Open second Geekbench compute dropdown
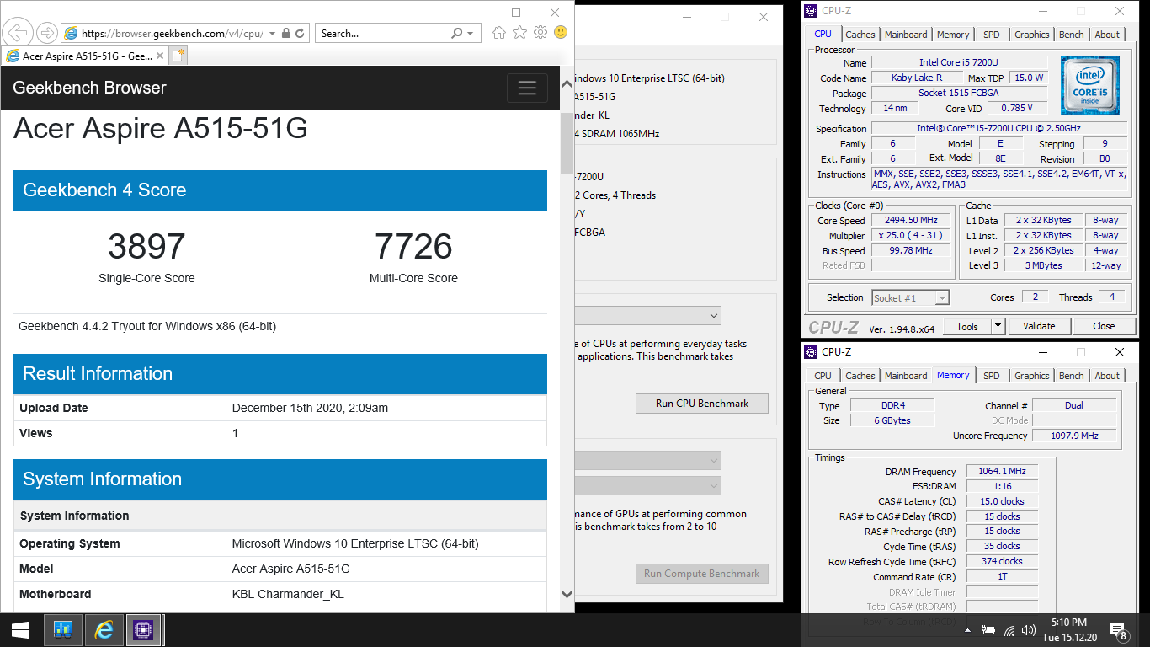Image resolution: width=1150 pixels, height=647 pixels. (x=647, y=486)
